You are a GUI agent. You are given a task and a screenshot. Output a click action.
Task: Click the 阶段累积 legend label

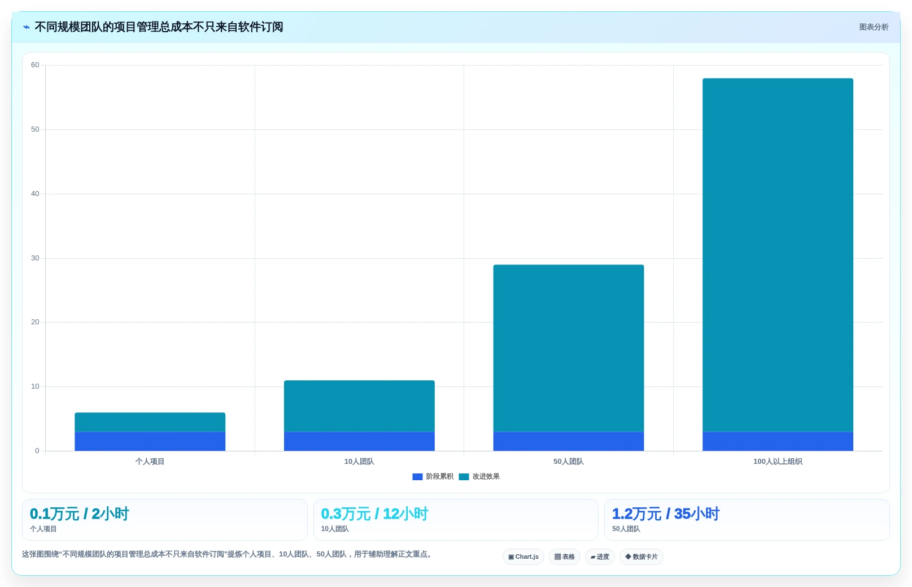(x=439, y=477)
